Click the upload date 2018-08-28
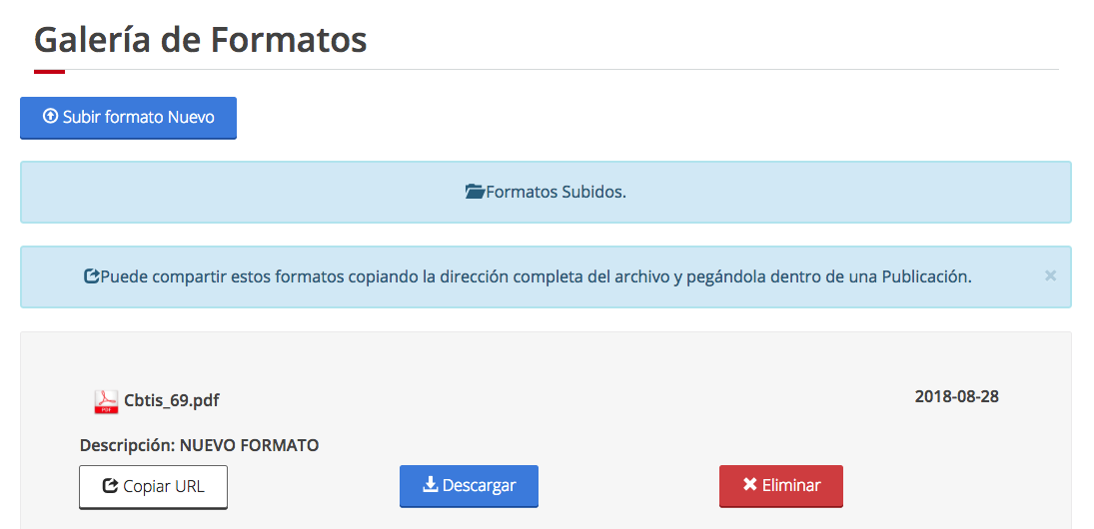 point(956,396)
